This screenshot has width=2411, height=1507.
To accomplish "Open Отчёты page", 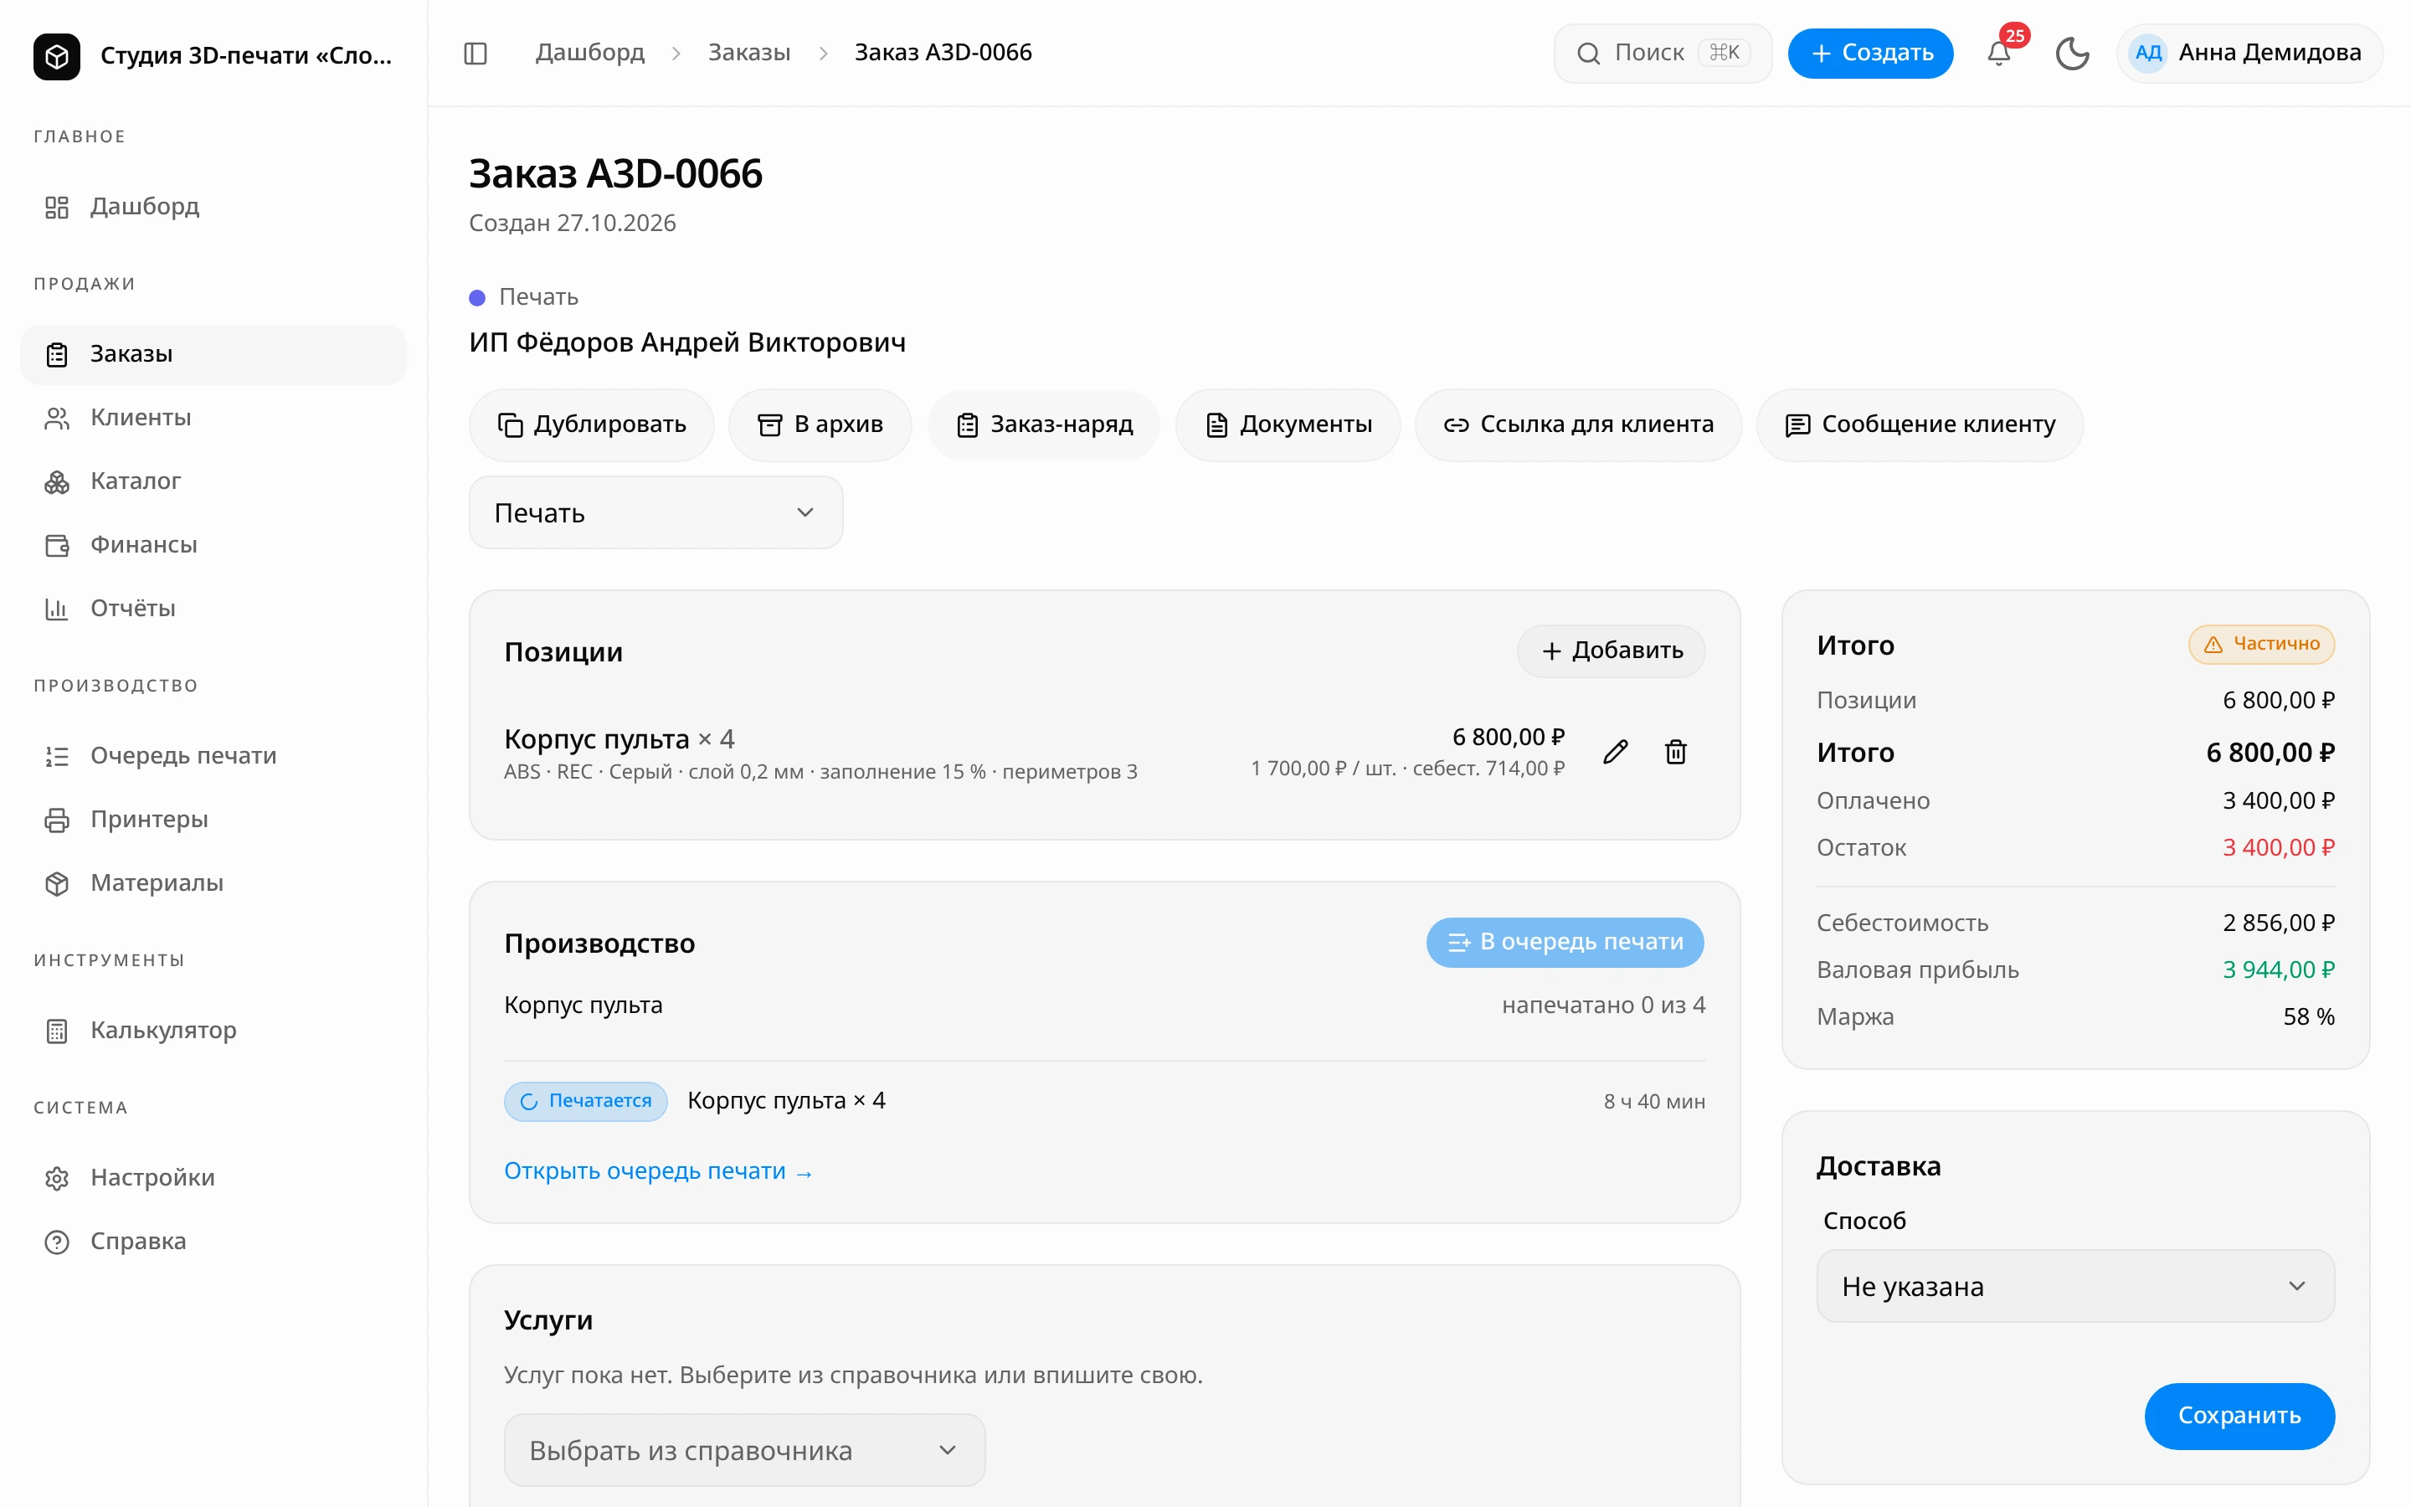I will [x=213, y=608].
